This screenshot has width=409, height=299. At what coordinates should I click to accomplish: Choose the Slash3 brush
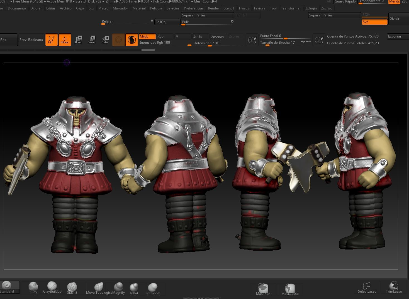tap(72, 287)
